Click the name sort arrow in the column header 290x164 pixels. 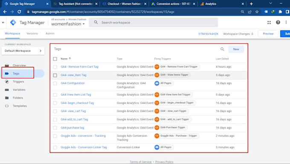[x=70, y=59]
